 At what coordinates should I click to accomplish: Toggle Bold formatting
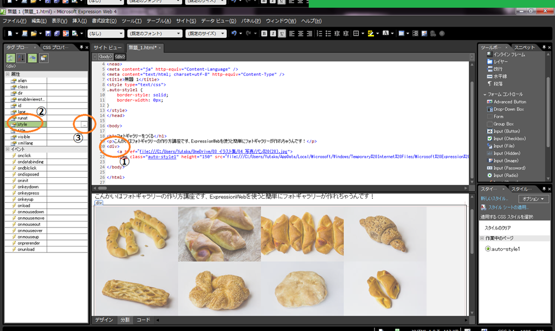point(264,34)
